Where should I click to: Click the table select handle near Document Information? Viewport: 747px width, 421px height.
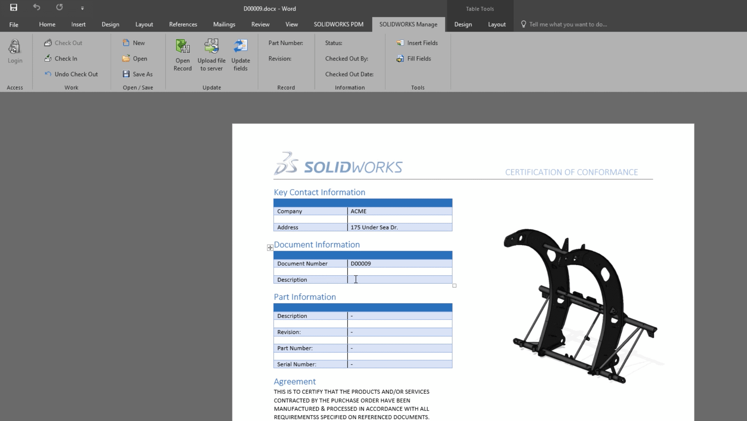click(270, 247)
